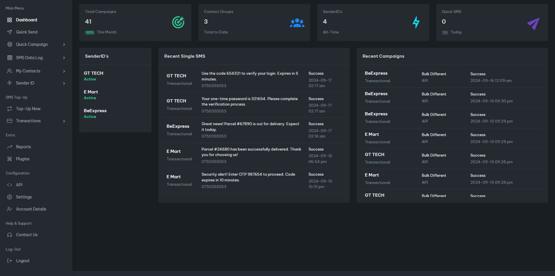Expand the Sender ID submenu chevron
Viewport: 555px width, 276px height.
[64, 83]
